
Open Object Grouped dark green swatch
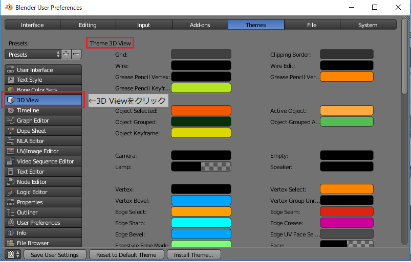(x=201, y=122)
